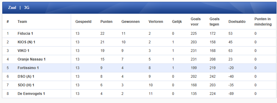277x103 pixels.
Task: Click the Goals tegen column header
Action: coord(214,22)
